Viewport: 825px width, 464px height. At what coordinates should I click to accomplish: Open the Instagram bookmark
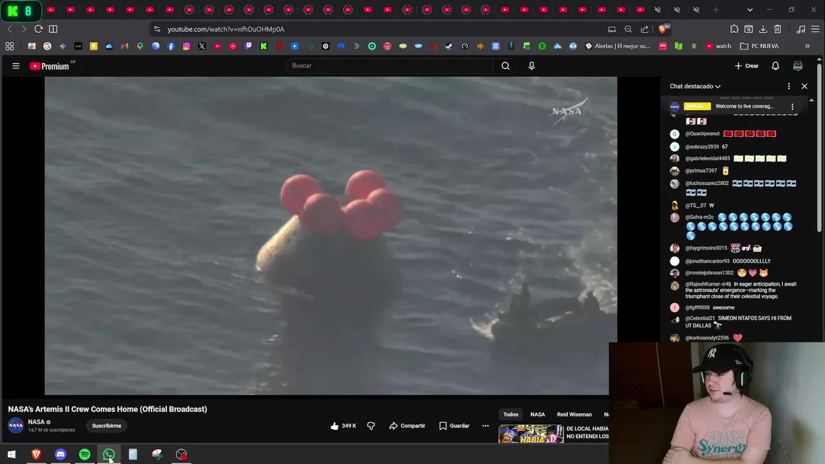coord(186,46)
